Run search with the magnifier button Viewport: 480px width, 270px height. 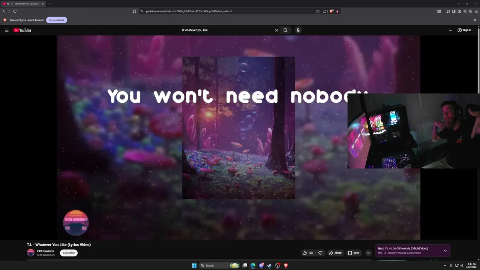(x=285, y=30)
